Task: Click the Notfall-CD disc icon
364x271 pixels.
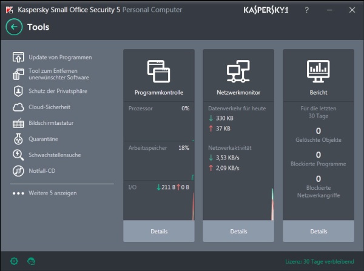Action: [x=18, y=171]
